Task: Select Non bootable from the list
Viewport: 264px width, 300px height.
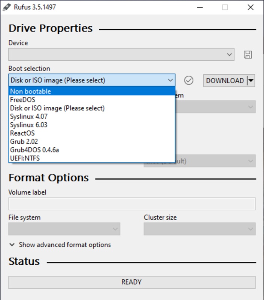Action: tap(30, 91)
